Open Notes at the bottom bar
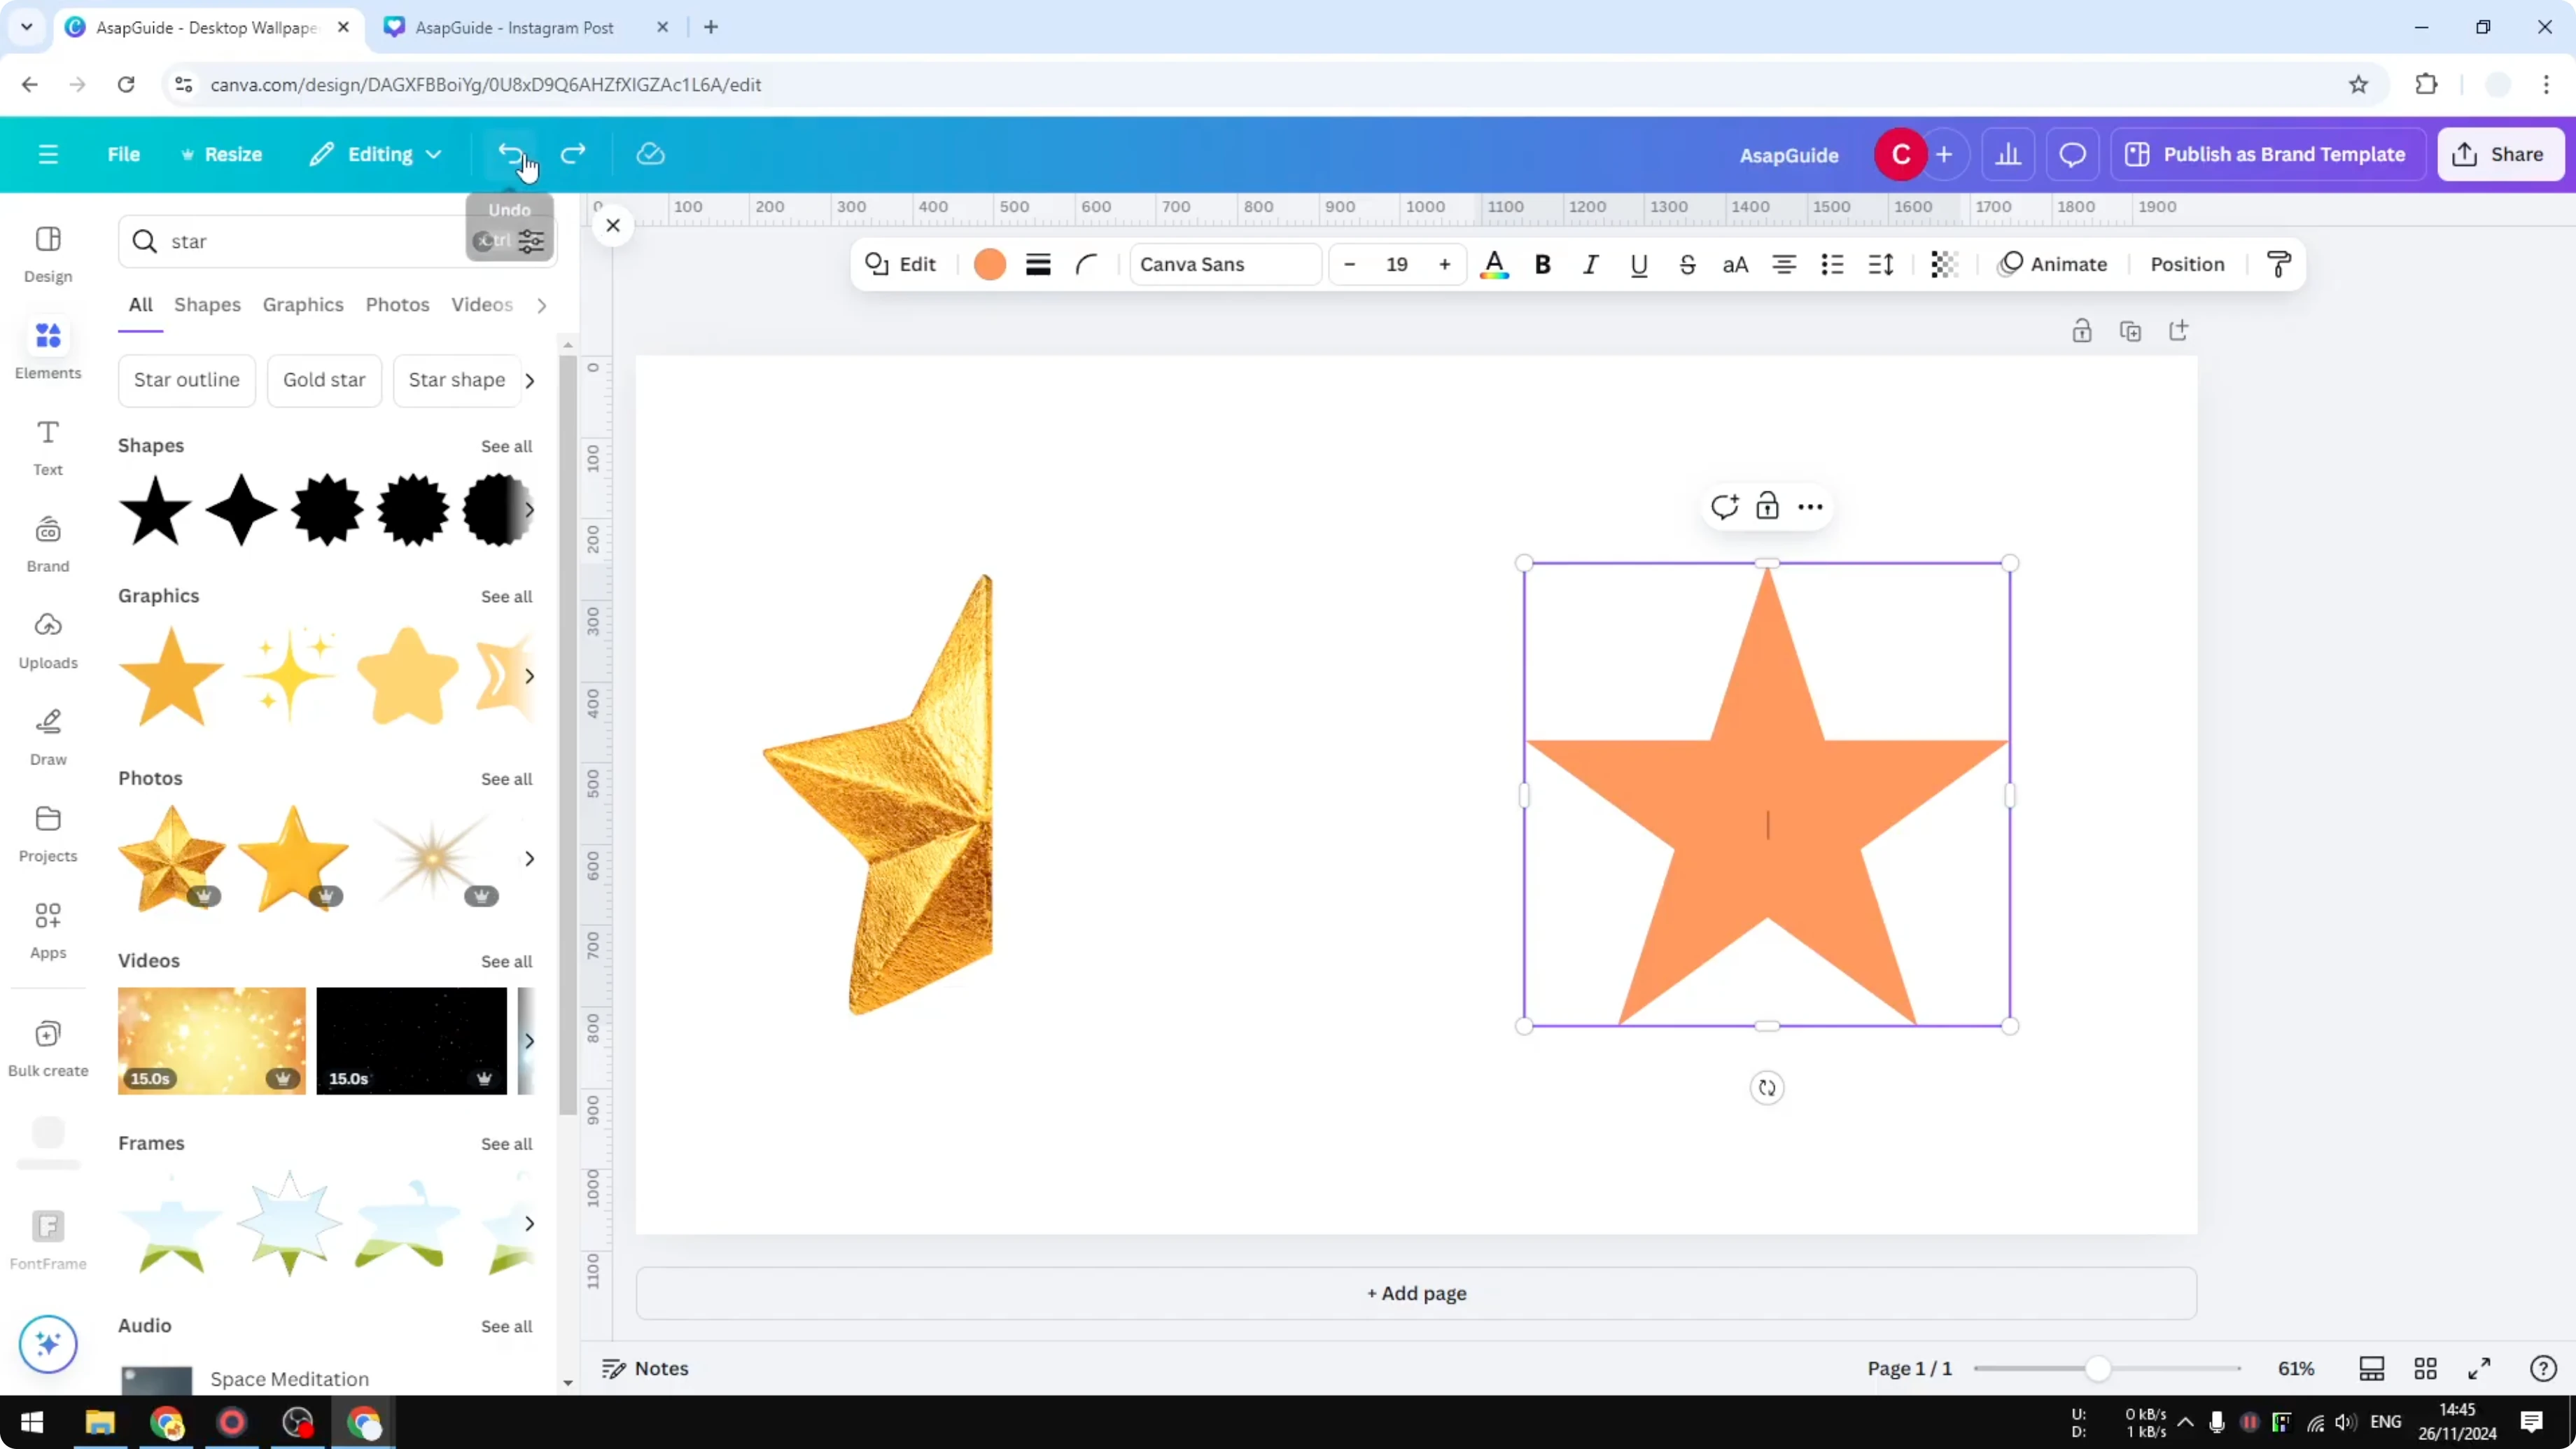This screenshot has width=2576, height=1449. [644, 1368]
